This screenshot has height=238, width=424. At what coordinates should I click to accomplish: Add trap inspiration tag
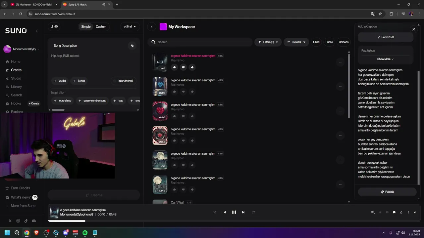(x=118, y=100)
